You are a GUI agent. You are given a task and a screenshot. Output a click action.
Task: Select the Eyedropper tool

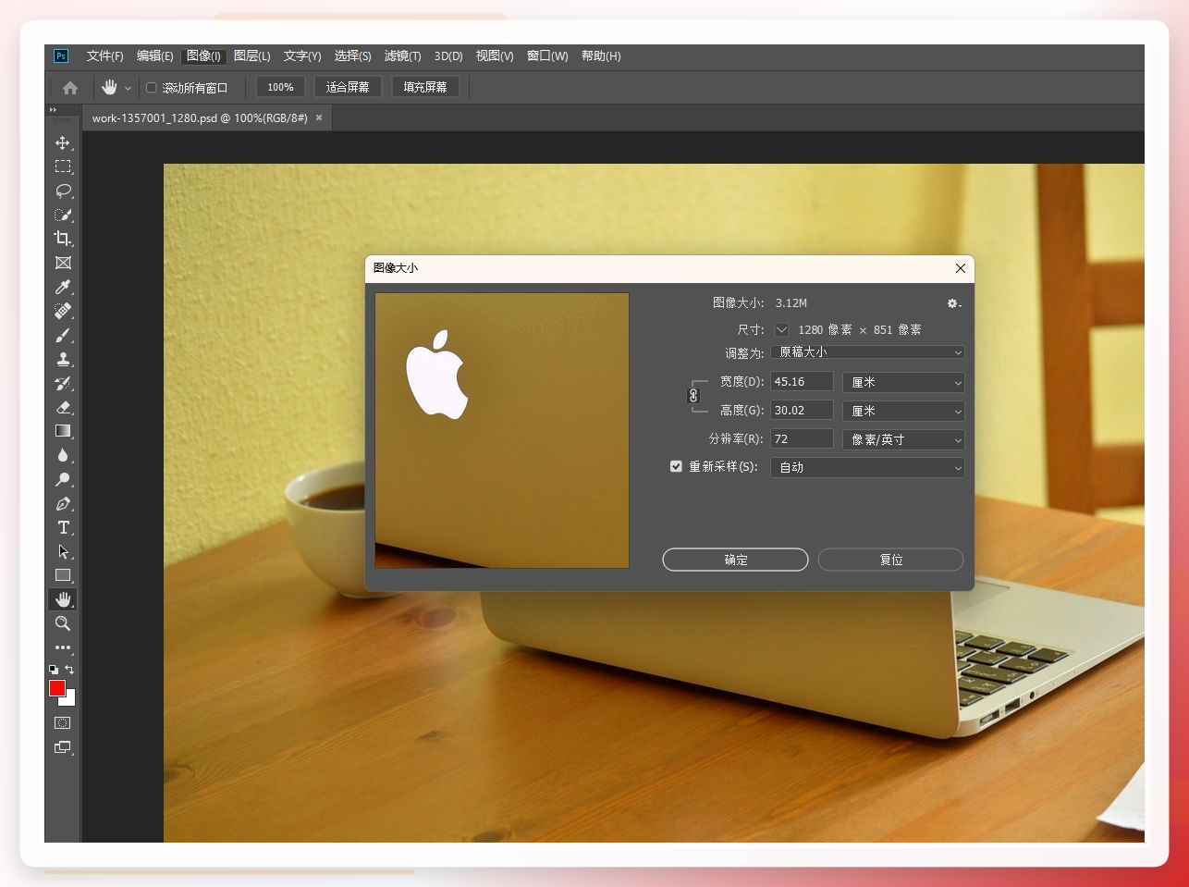pyautogui.click(x=63, y=287)
